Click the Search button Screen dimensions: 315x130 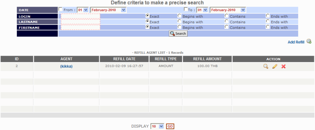[178, 33]
